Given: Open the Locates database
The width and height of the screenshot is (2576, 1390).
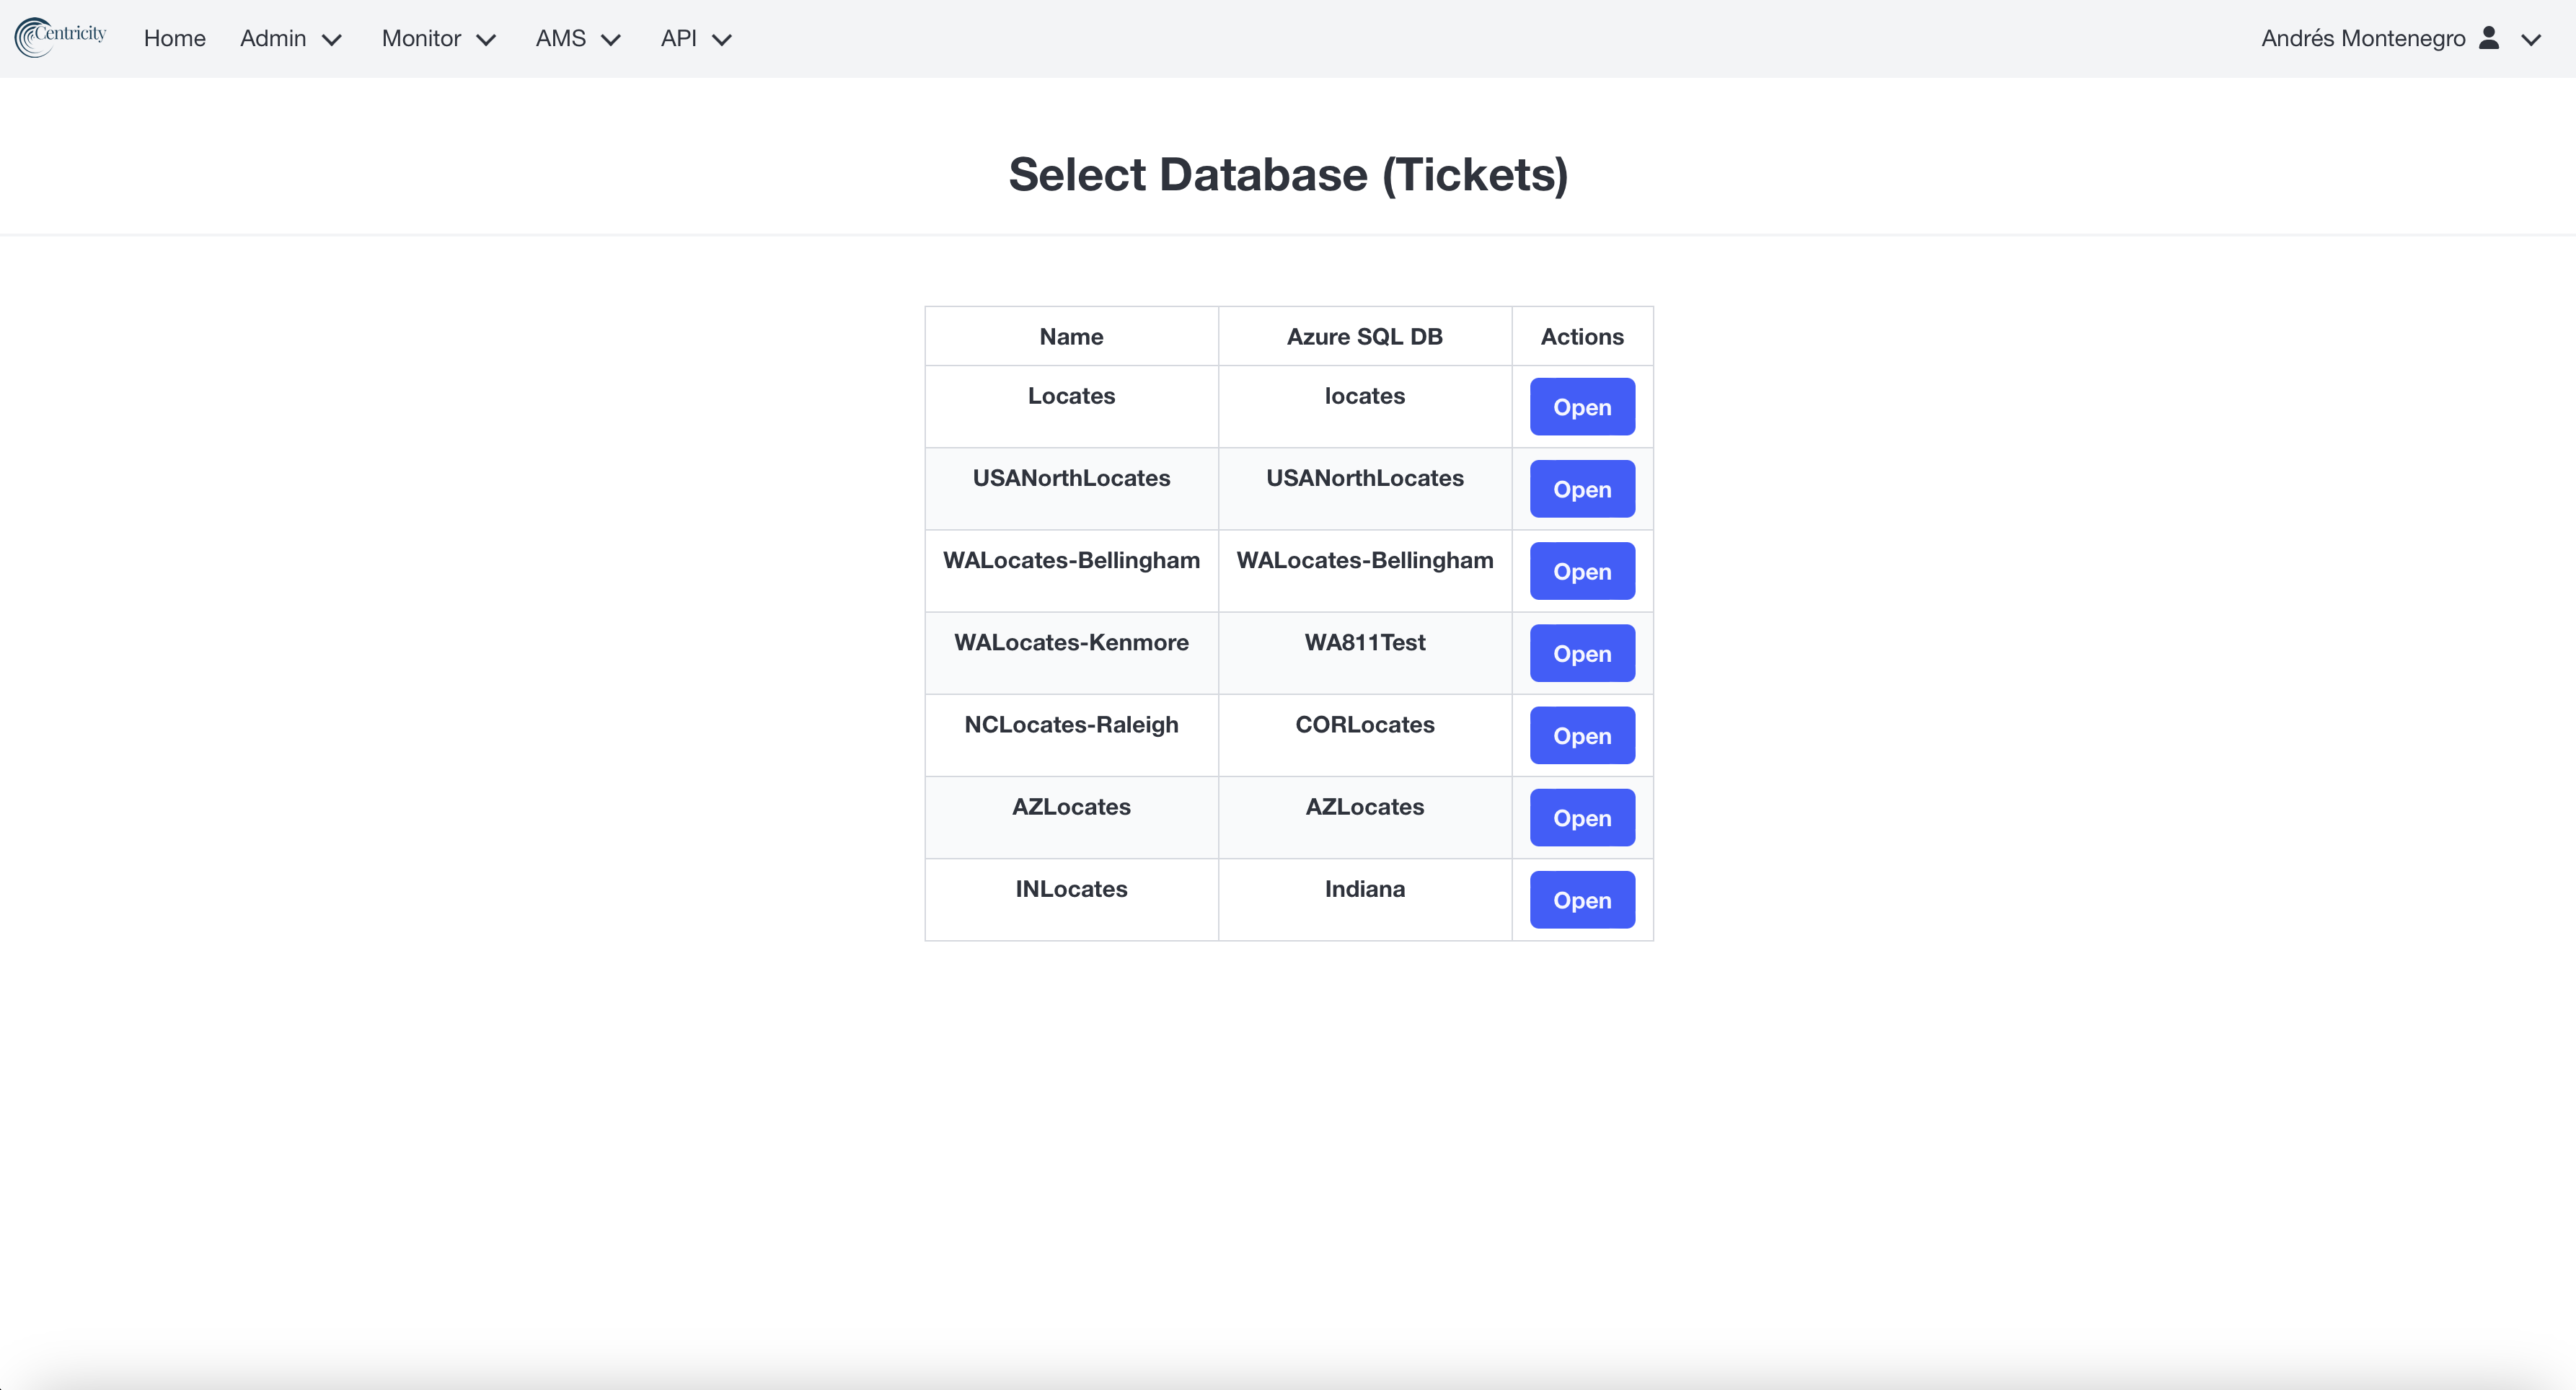Looking at the screenshot, I should click(x=1582, y=407).
